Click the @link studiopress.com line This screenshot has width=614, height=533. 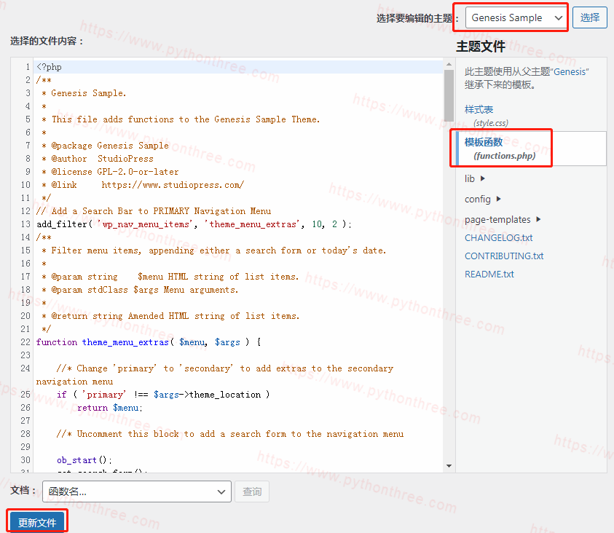tap(143, 185)
